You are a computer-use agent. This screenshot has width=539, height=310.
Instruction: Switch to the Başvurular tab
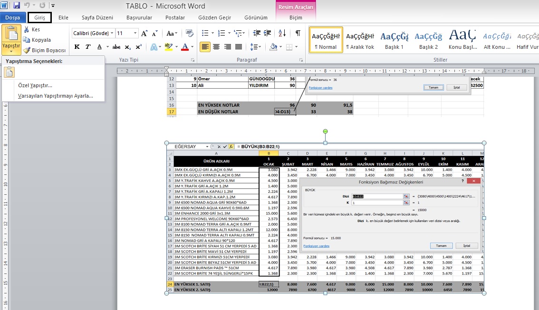pos(139,18)
